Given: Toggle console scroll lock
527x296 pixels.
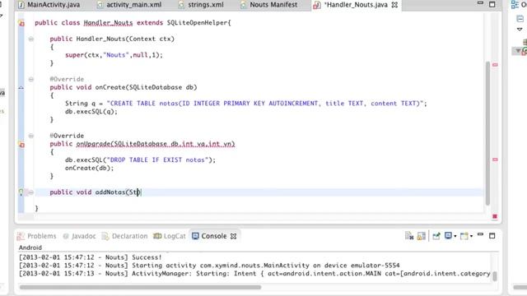Looking at the screenshot, I should (421, 236).
